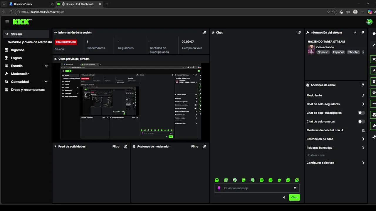The width and height of the screenshot is (376, 211).
Task: Toggle Chat de solo-suscriptores switch
Action: tap(361, 113)
